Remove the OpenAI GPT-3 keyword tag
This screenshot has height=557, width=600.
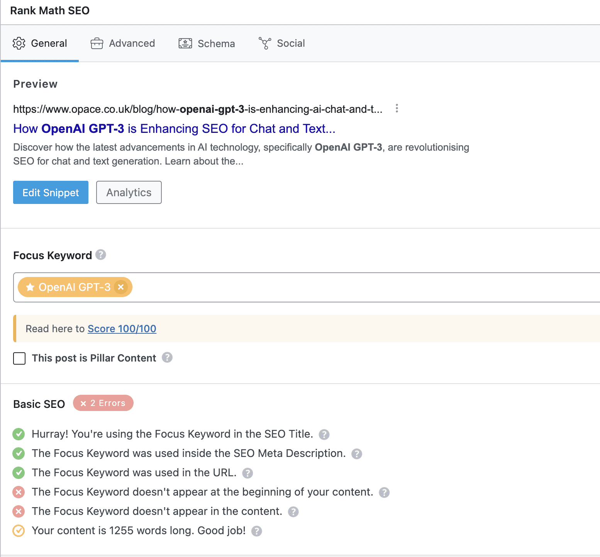tap(121, 287)
